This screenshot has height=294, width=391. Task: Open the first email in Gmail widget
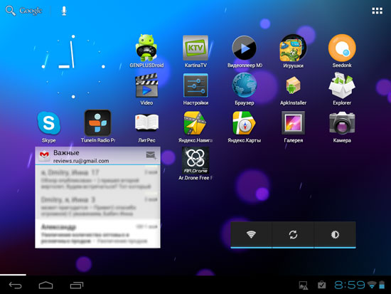tap(97, 179)
